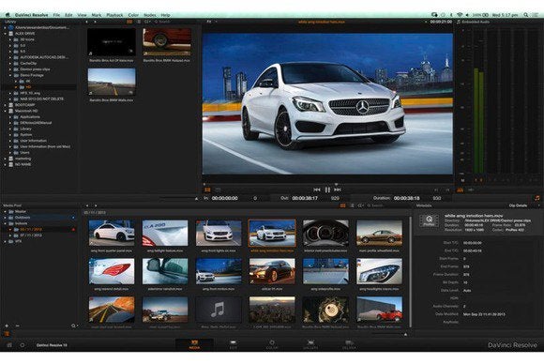Click the Home icon at bottom left
This screenshot has width=544, height=364.
point(9,345)
